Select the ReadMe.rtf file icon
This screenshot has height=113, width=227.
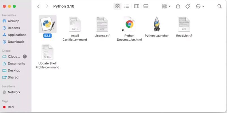point(184,24)
